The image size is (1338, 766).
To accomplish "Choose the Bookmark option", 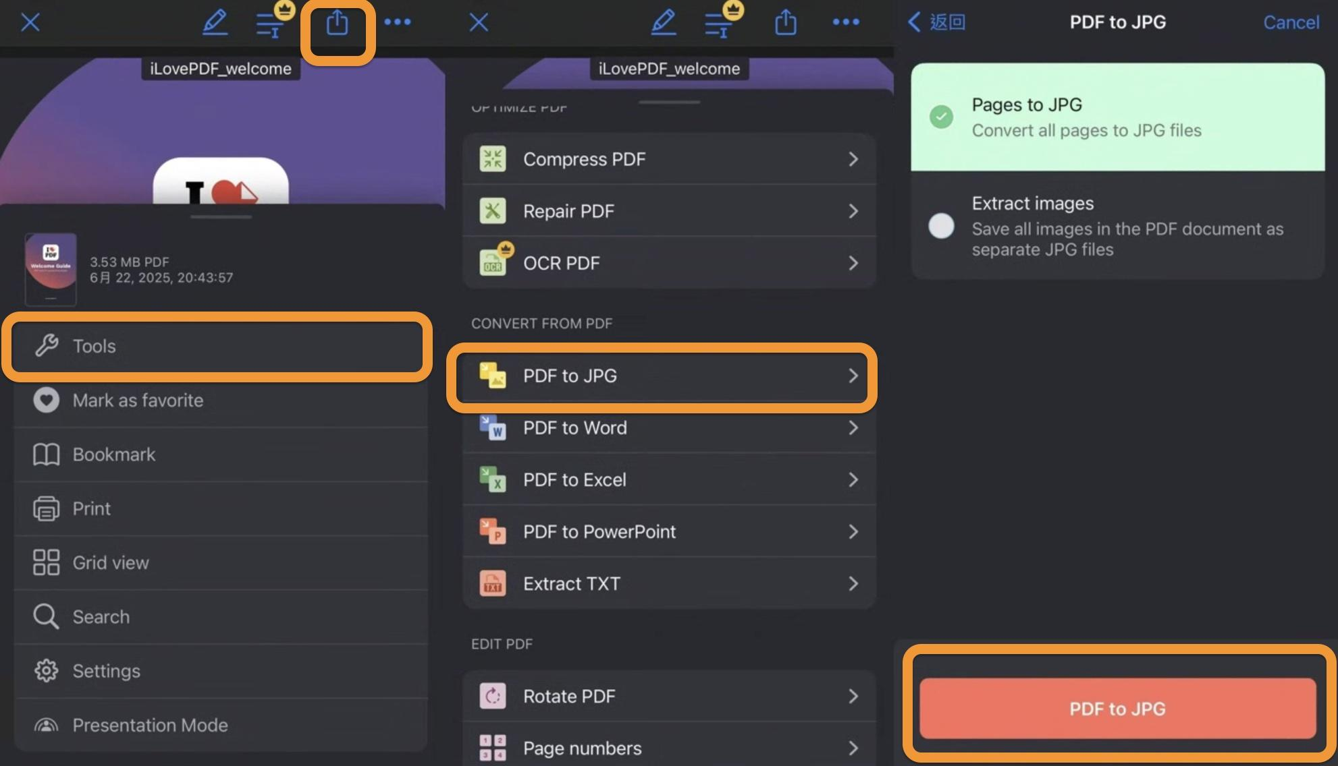I will click(220, 454).
